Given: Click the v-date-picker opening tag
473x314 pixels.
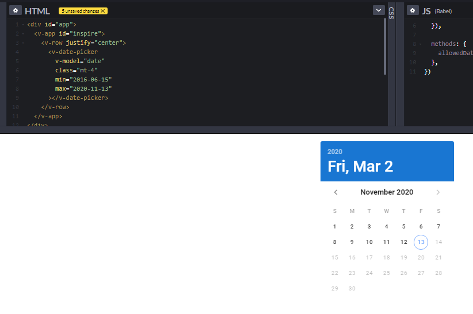Looking at the screenshot, I should pyautogui.click(x=73, y=52).
